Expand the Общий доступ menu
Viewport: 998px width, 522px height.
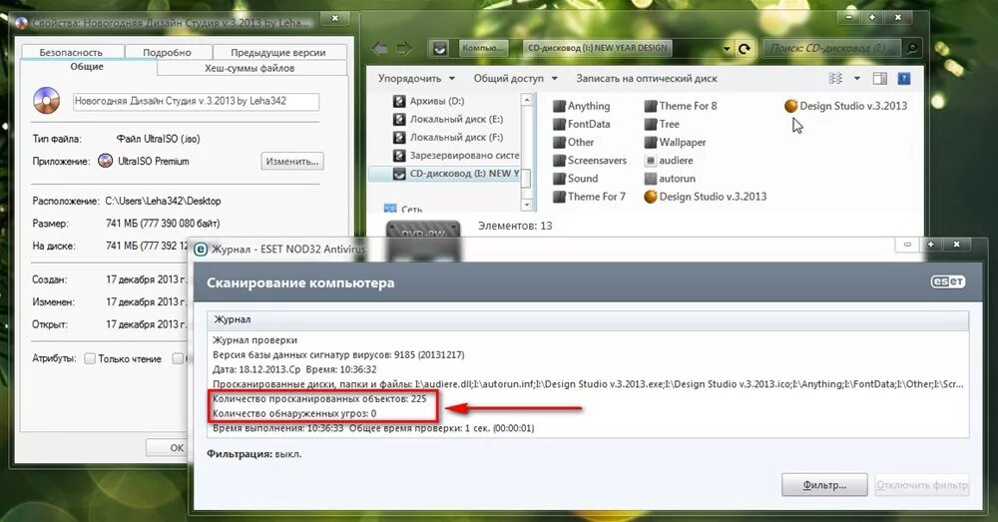coord(515,78)
